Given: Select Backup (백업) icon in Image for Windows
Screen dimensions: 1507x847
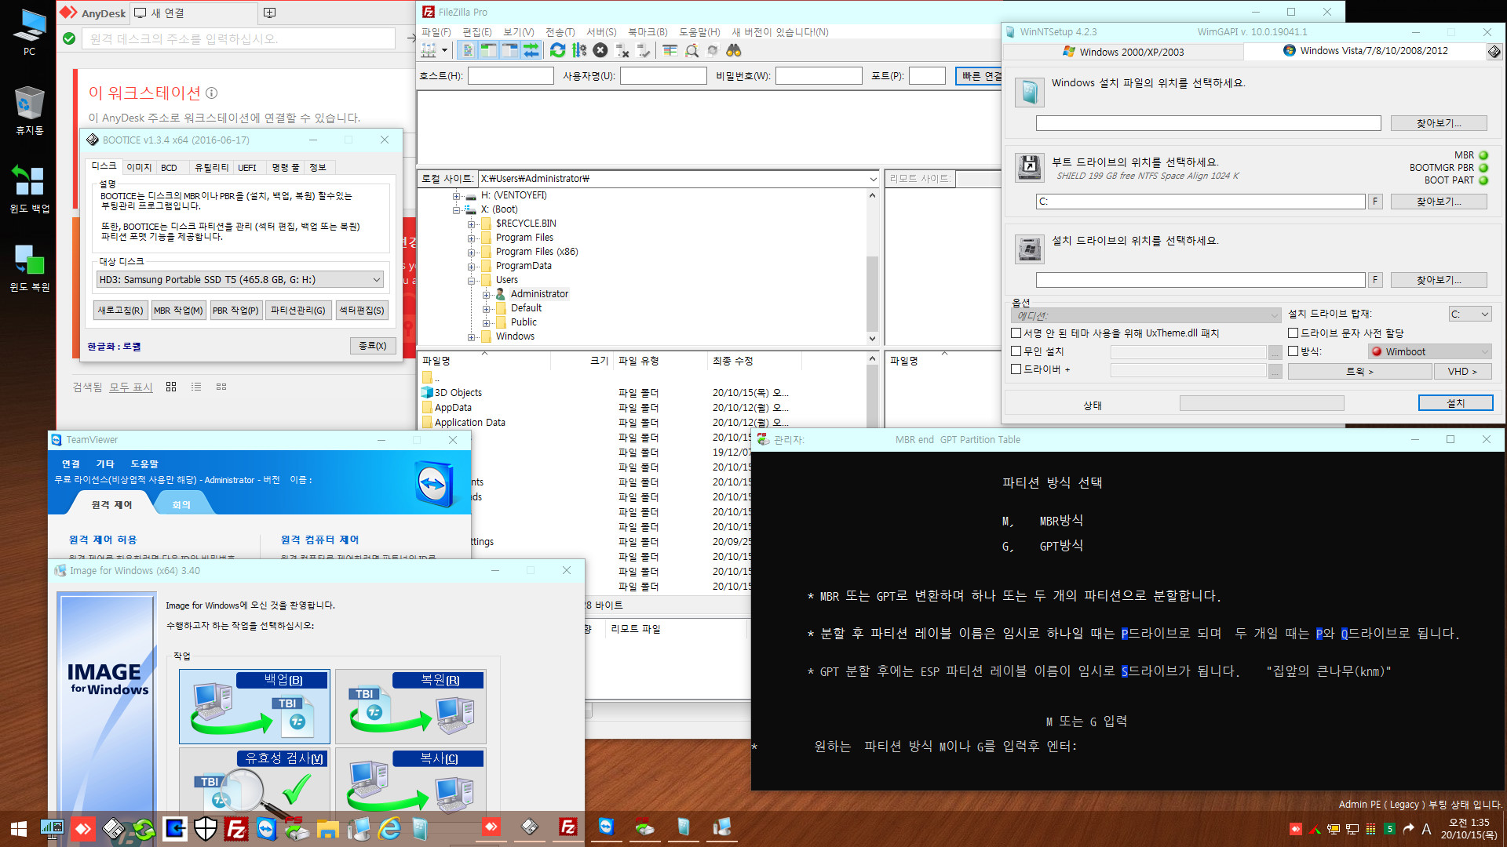Looking at the screenshot, I should pyautogui.click(x=254, y=706).
